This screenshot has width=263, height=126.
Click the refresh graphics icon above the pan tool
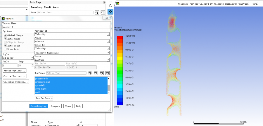(110, 6)
